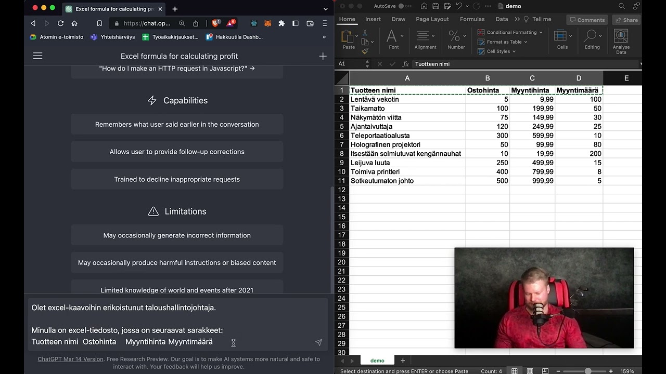Open the Yhteishärväys bookmark
The width and height of the screenshot is (666, 374).
pos(113,37)
